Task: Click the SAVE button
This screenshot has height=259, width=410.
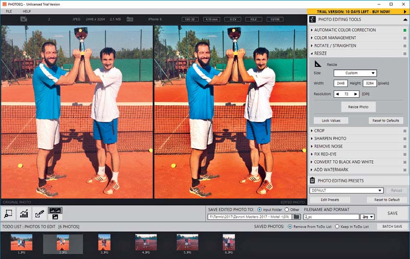Action: coord(392,214)
